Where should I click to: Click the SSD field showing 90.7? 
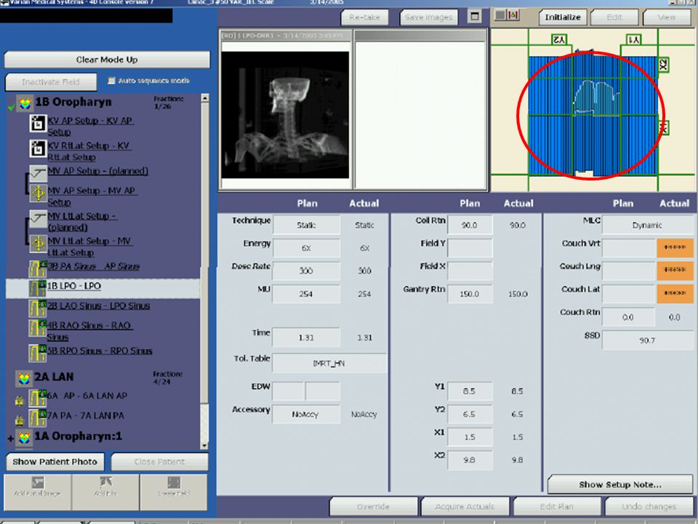(647, 341)
